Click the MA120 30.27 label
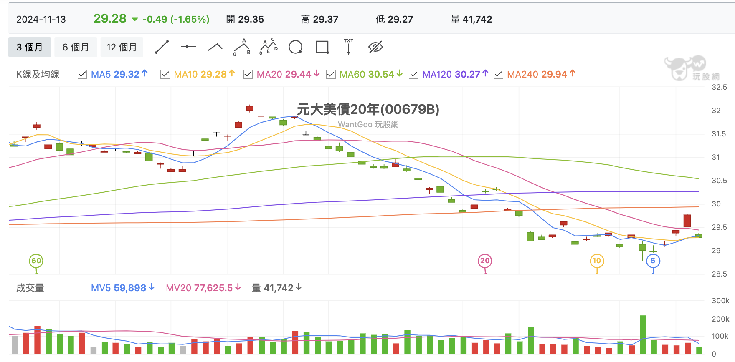 pyautogui.click(x=455, y=74)
